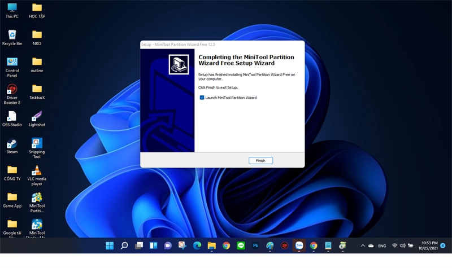
Task: Open the Chrome icon beside Zalo in taskbar
Action: (x=314, y=245)
